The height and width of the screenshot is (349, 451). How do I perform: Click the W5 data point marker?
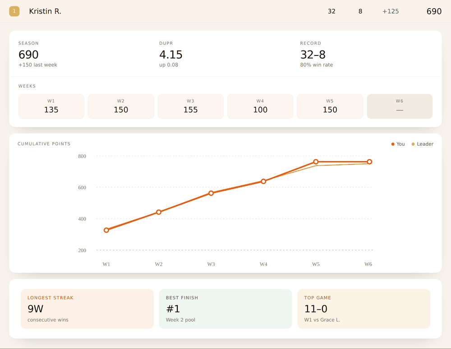click(x=316, y=162)
